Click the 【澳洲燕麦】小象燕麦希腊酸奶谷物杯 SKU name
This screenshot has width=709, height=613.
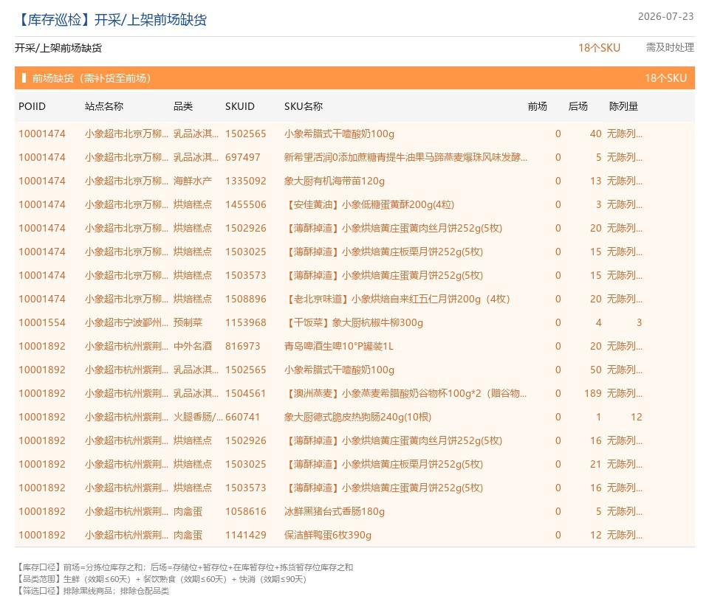point(405,393)
